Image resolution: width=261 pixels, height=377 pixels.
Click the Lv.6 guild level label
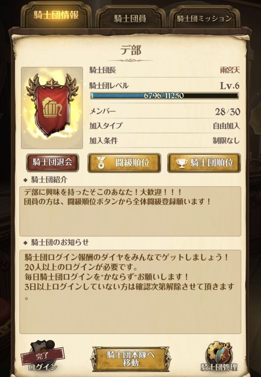[x=229, y=86]
